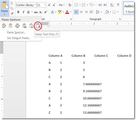Choose Link & Use Destination Styles paste option
Image resolution: width=137 pixels, height=121 pixels.
(x=24, y=26)
